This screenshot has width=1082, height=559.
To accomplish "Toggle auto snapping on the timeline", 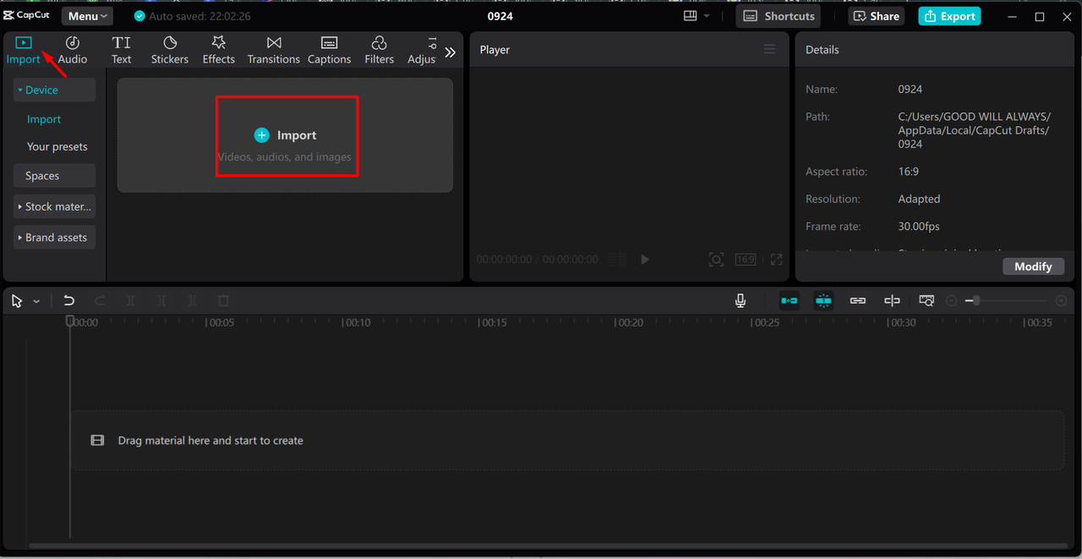I will click(823, 300).
